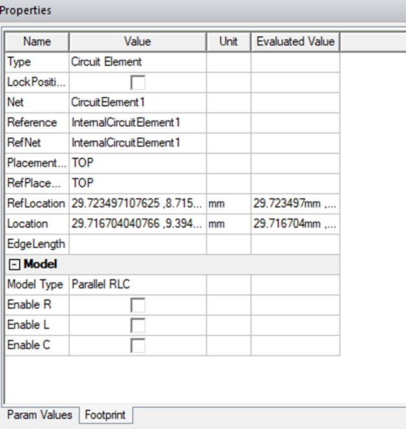This screenshot has width=406, height=429.
Task: Edit the Net CircuitElement1 value
Action: point(137,102)
